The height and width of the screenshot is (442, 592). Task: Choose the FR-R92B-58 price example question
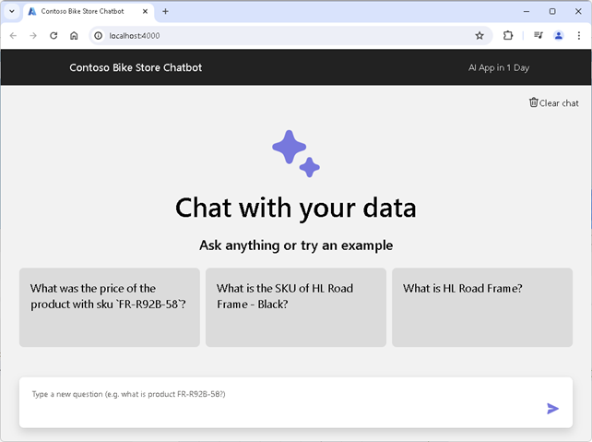[x=109, y=307]
